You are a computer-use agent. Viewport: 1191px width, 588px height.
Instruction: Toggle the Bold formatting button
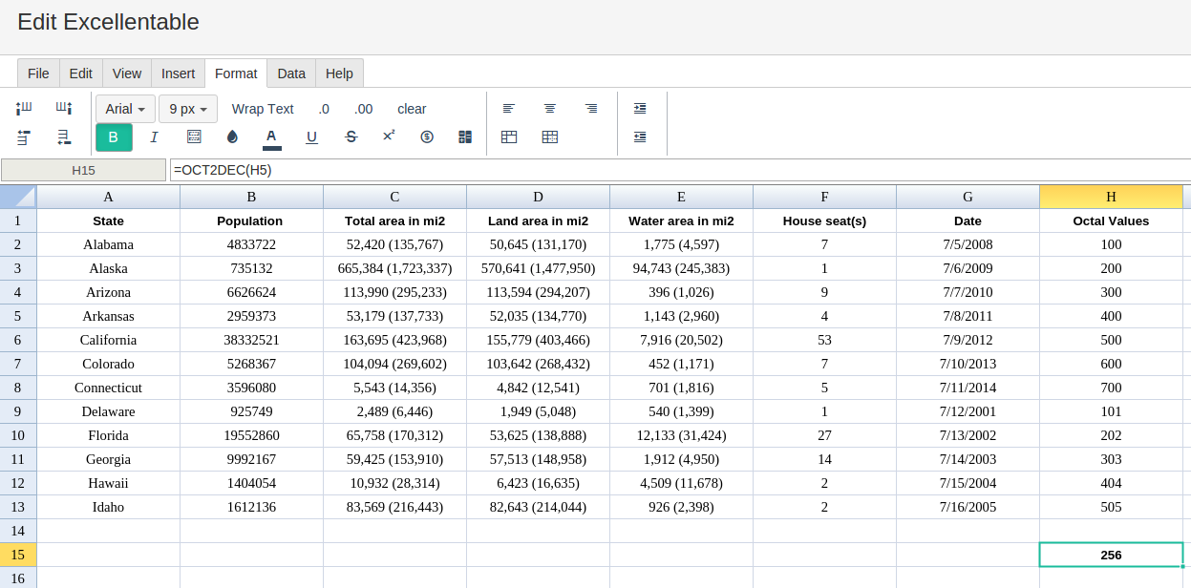click(114, 137)
